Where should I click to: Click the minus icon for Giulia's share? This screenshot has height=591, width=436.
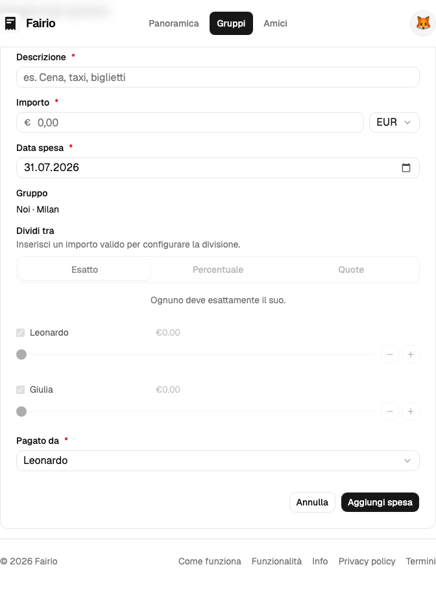tap(390, 411)
